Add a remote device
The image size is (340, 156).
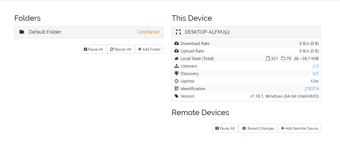(299, 128)
